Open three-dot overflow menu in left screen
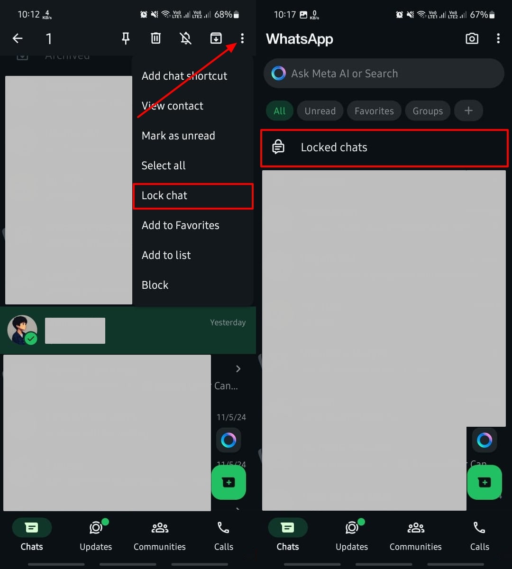 [x=242, y=38]
